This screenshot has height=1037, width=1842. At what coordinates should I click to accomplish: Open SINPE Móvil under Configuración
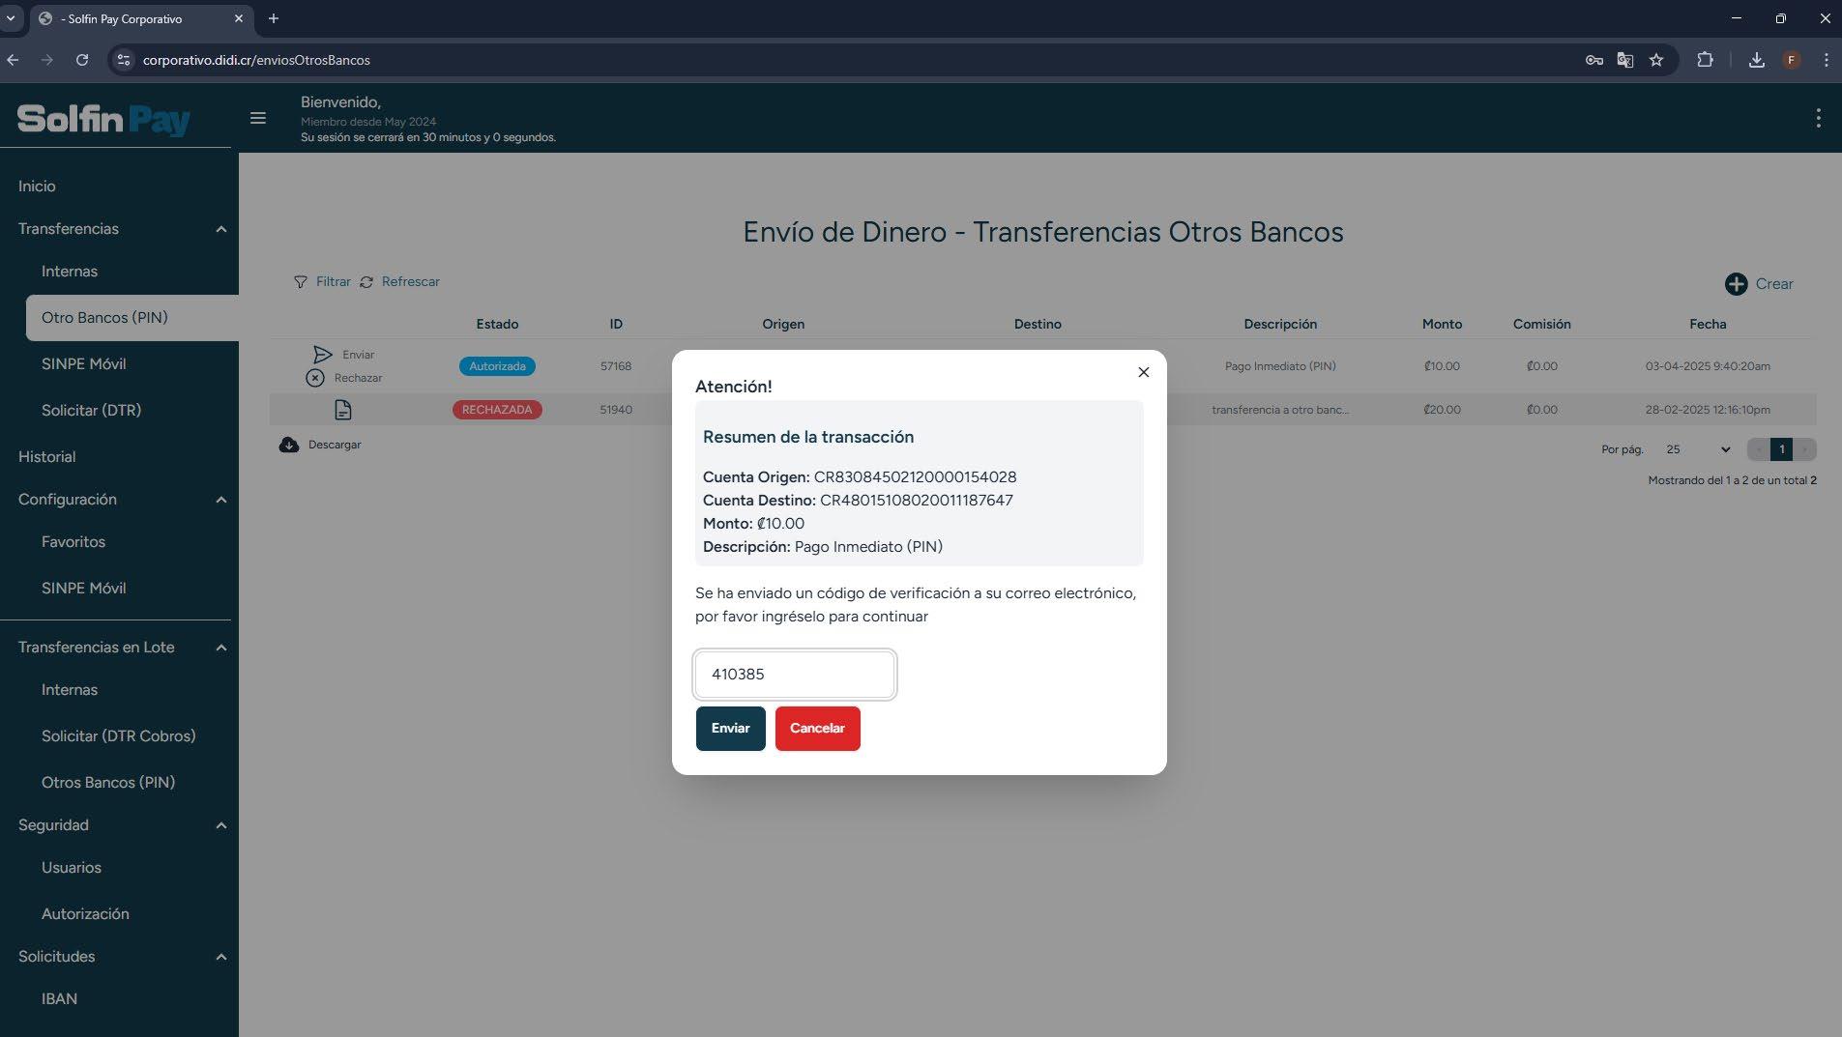[x=83, y=589]
